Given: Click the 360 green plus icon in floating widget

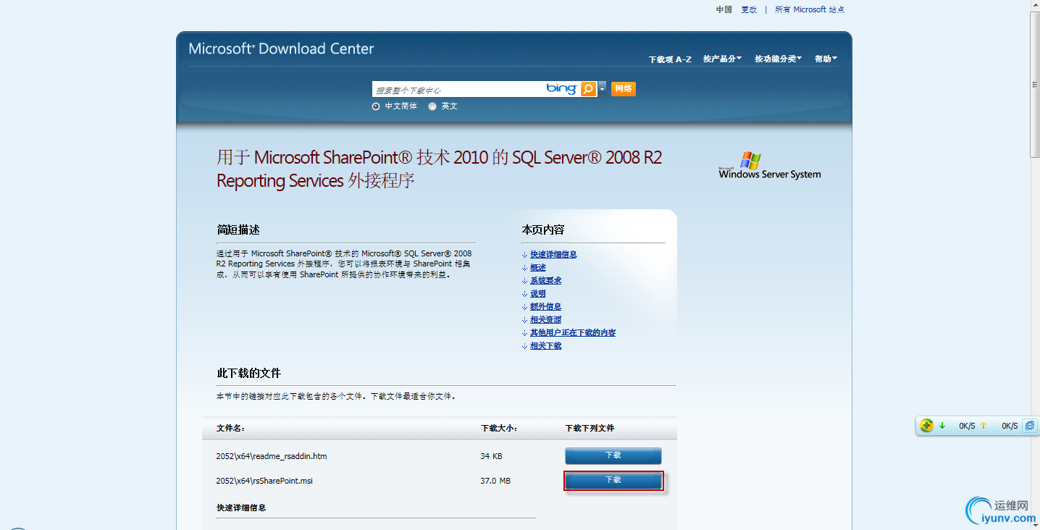Looking at the screenshot, I should pyautogui.click(x=926, y=426).
